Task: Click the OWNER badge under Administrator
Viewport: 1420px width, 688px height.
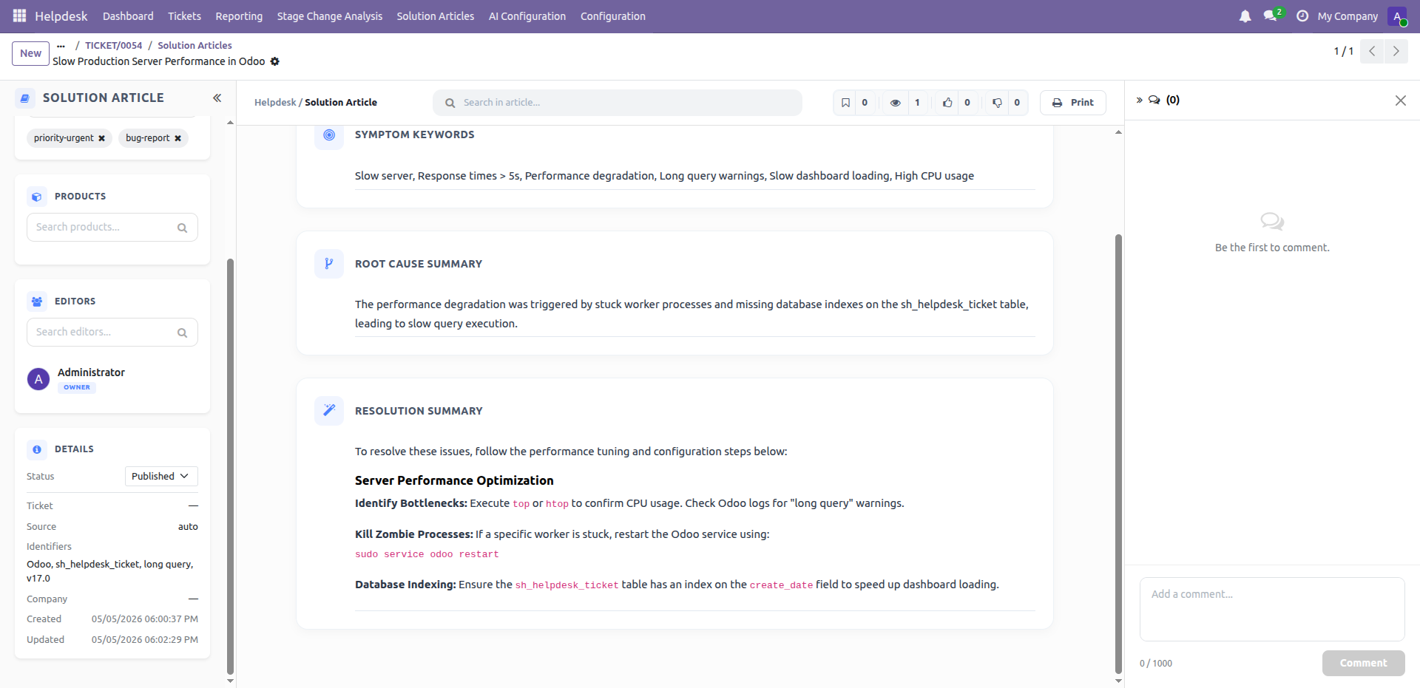Action: (x=77, y=387)
